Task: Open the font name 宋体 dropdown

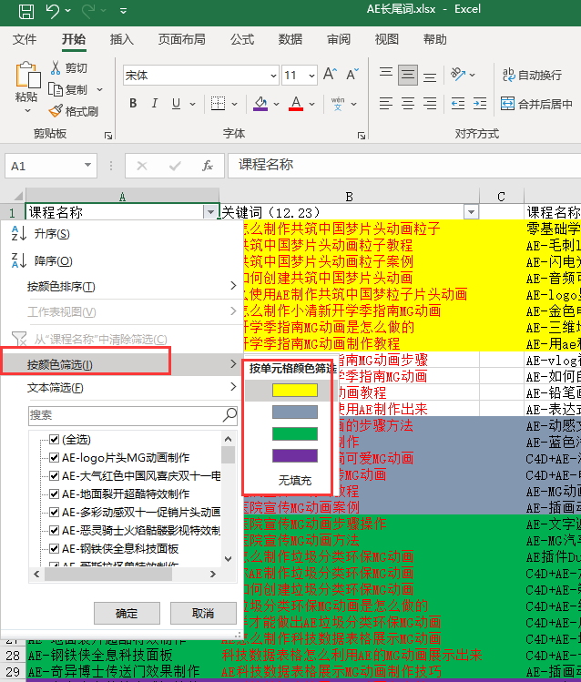Action: click(273, 76)
